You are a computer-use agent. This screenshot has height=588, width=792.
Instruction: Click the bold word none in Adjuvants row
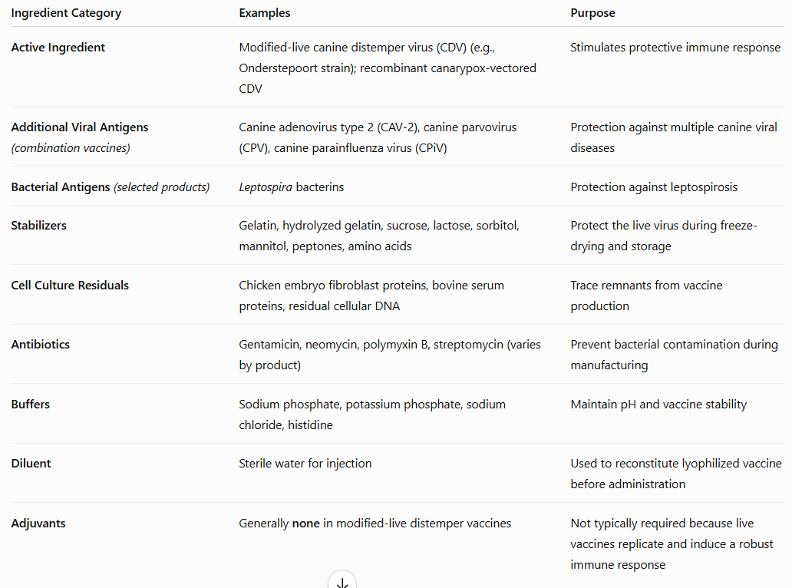click(306, 524)
